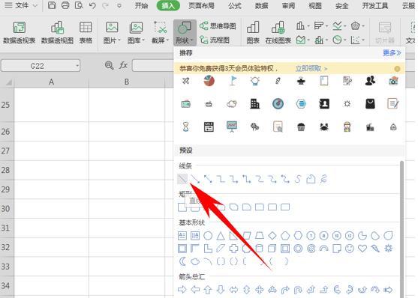Switch to the 开始 tab

[141, 5]
